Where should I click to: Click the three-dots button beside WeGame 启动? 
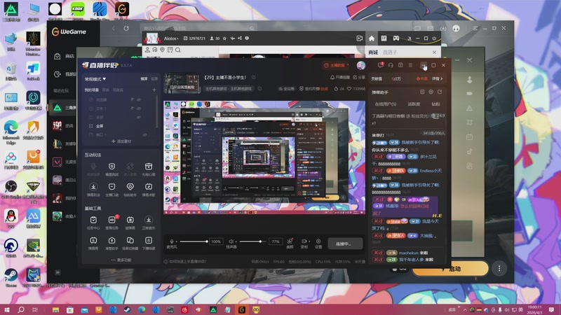tap(499, 268)
